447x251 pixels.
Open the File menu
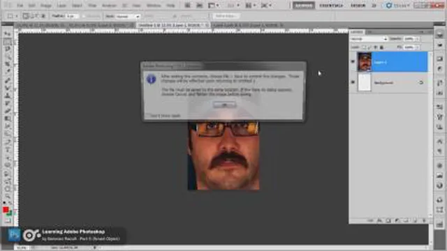(x=20, y=6)
